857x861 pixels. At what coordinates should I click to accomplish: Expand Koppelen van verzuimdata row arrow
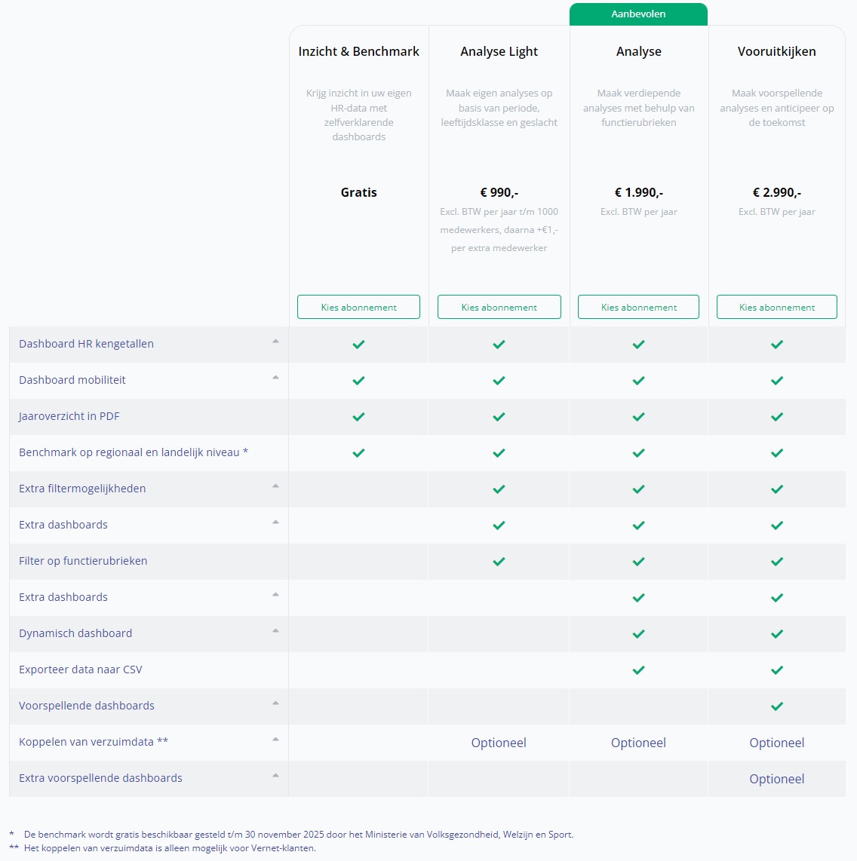275,740
